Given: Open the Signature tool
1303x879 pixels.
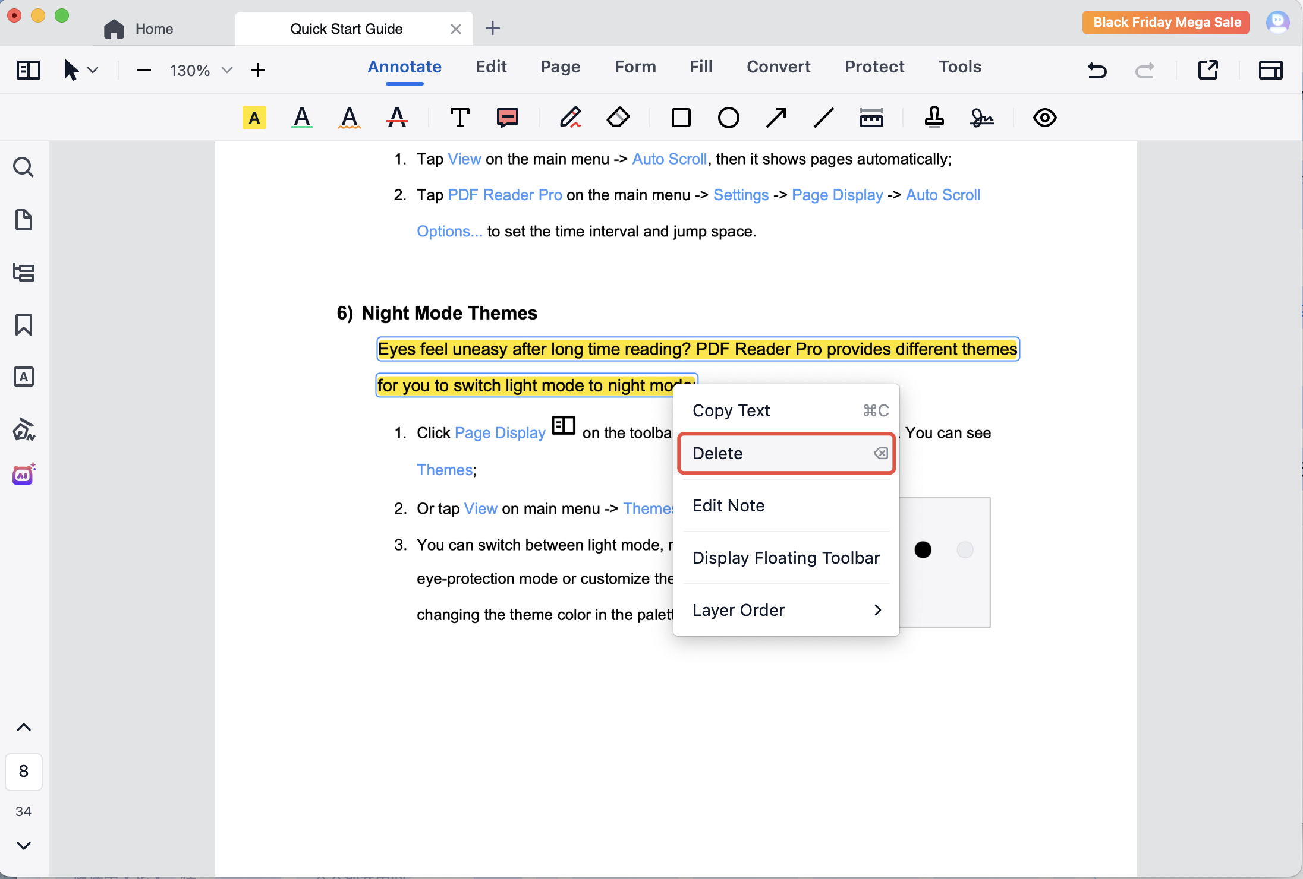Looking at the screenshot, I should (x=981, y=118).
